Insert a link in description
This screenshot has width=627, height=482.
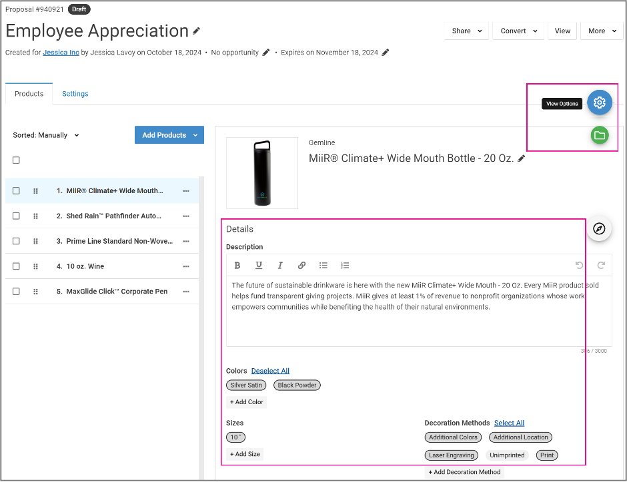(x=302, y=266)
